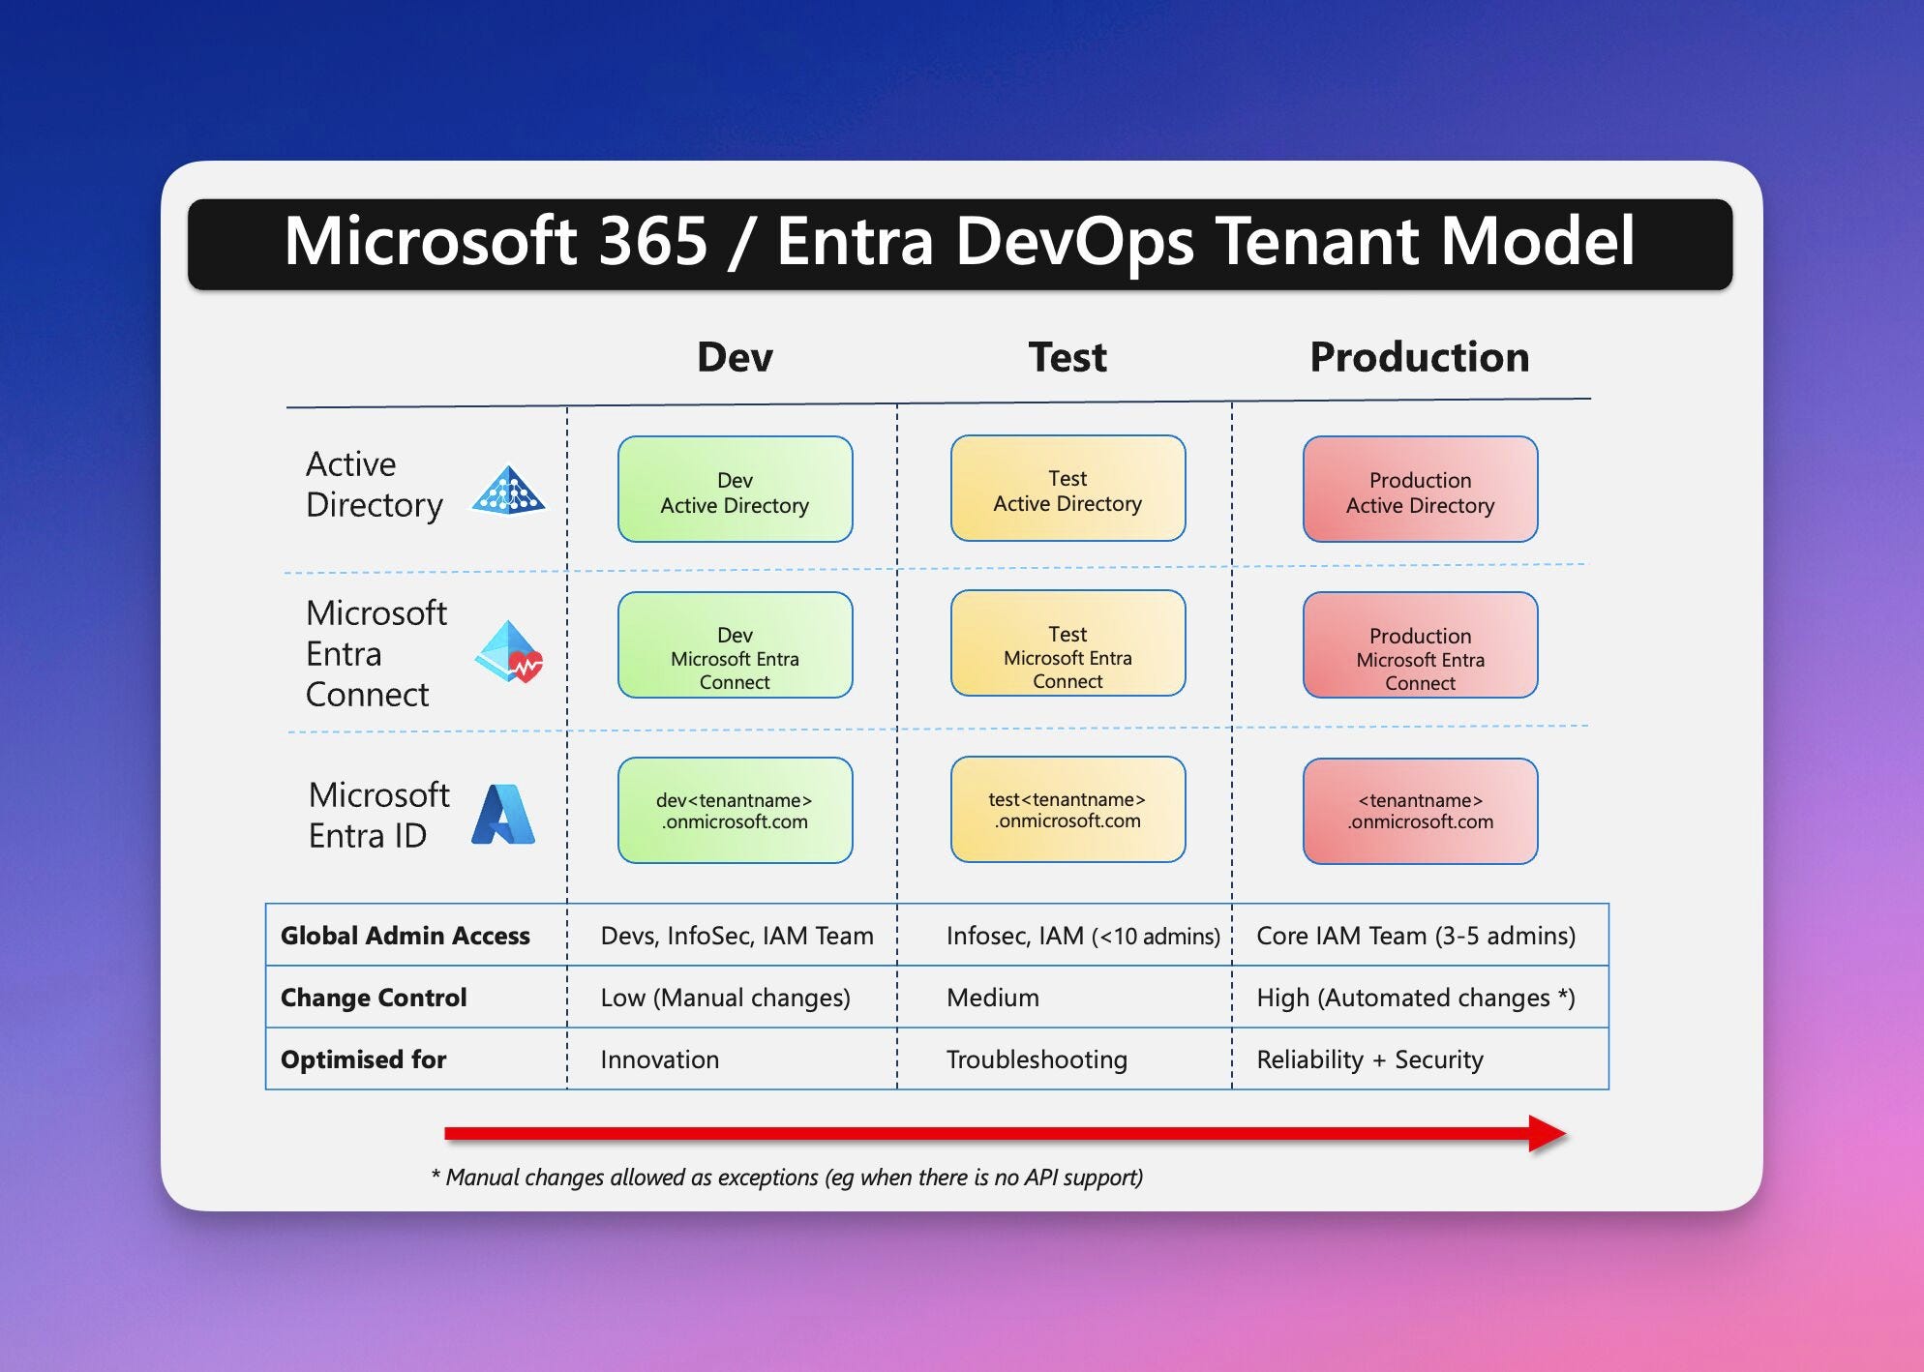Select the Test Active Directory yellow box
1924x1372 pixels.
[x=1068, y=490]
